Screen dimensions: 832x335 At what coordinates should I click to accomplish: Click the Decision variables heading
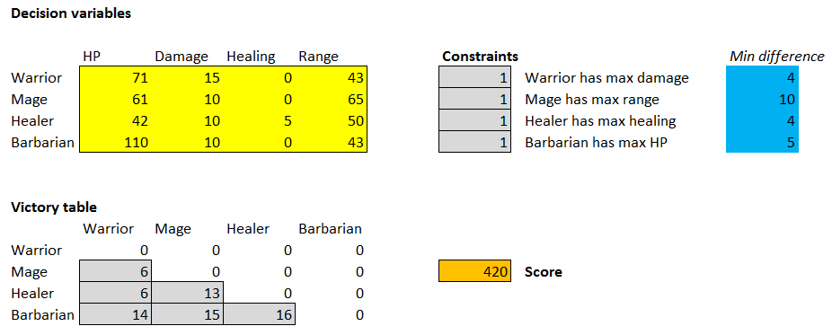click(x=71, y=14)
